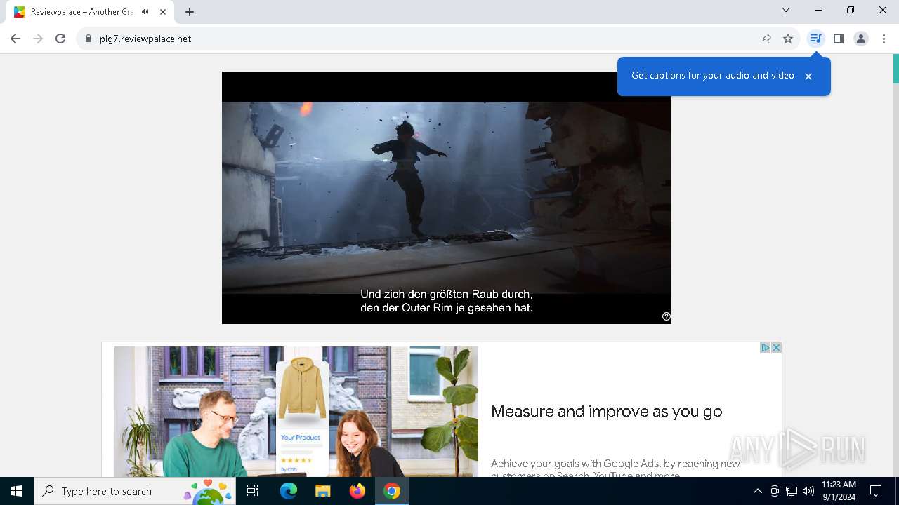The width and height of the screenshot is (899, 505).
Task: Open Task View on taskbar
Action: tap(253, 491)
